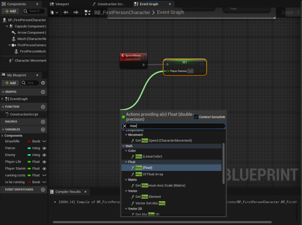Click the Add button in My Blueprint panel
Screen dimensions: 302x225
point(10,83)
